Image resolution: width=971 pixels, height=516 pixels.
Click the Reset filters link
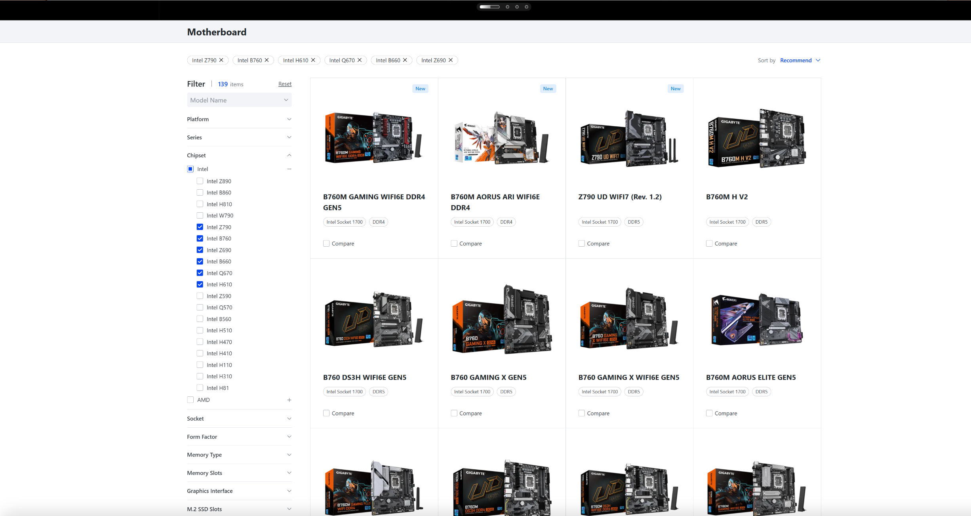tap(285, 84)
